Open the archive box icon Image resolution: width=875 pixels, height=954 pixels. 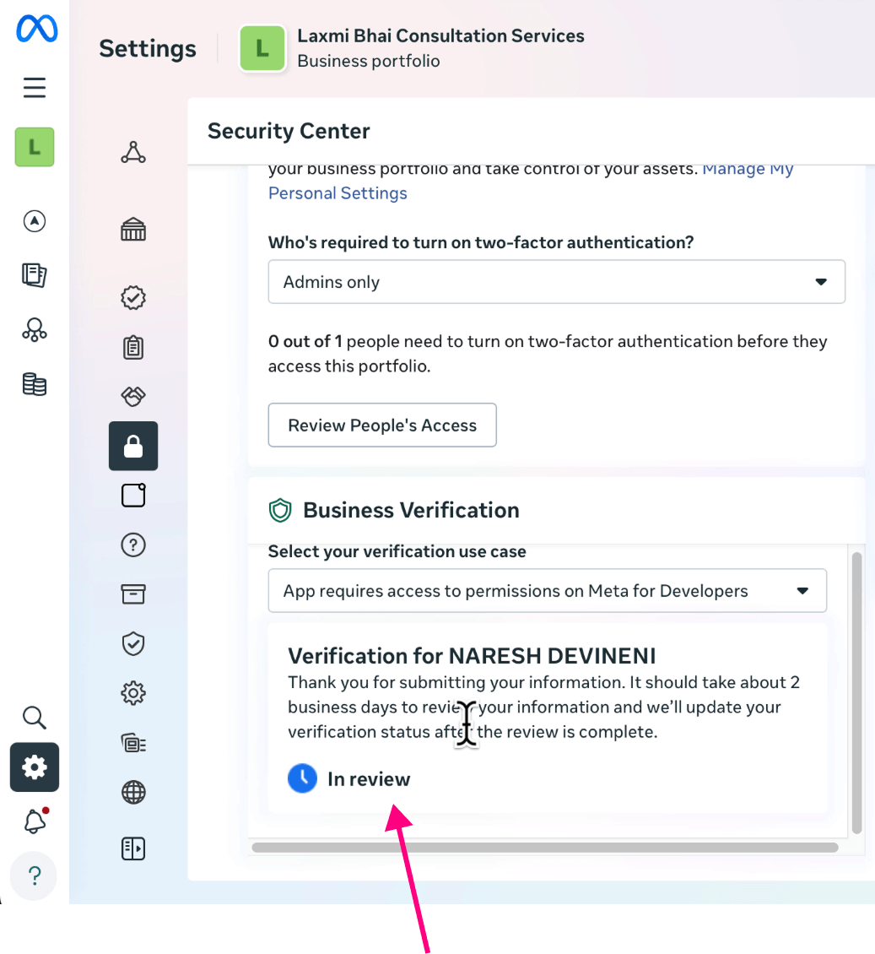point(133,594)
